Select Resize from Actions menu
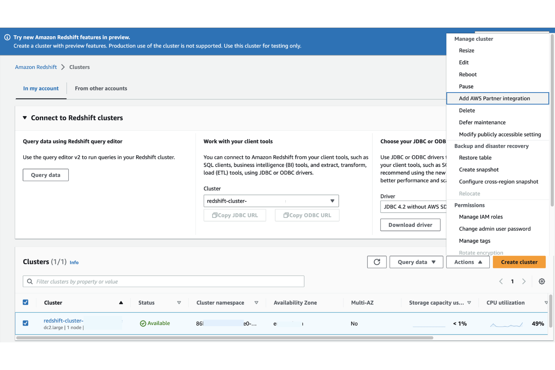The width and height of the screenshot is (555, 370). (498, 51)
